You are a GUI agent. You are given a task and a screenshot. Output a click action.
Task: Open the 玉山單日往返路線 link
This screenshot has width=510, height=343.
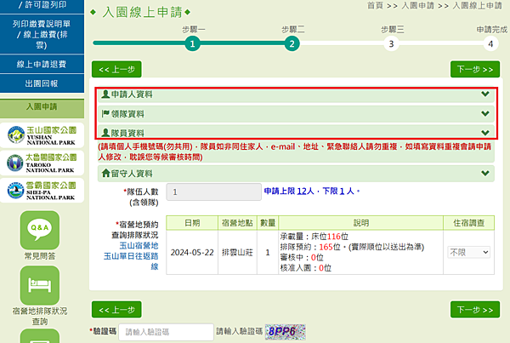(x=131, y=261)
